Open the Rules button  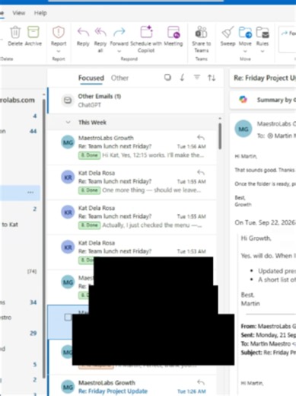tap(263, 32)
